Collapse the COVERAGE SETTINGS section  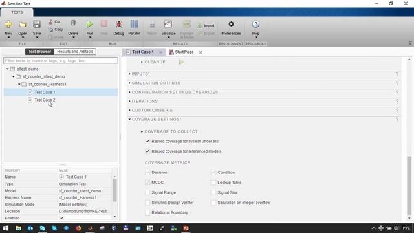pos(129,119)
